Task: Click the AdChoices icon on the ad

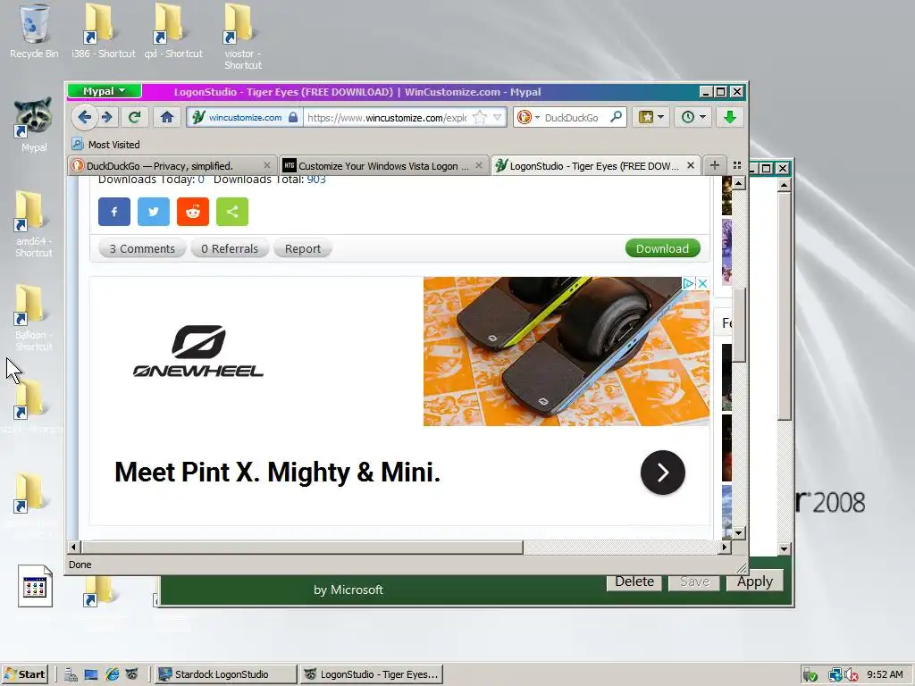Action: [x=688, y=283]
